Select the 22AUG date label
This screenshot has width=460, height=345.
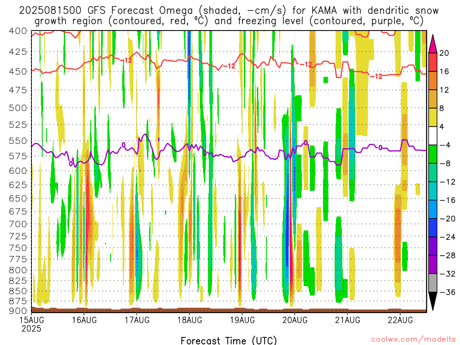tap(400, 320)
